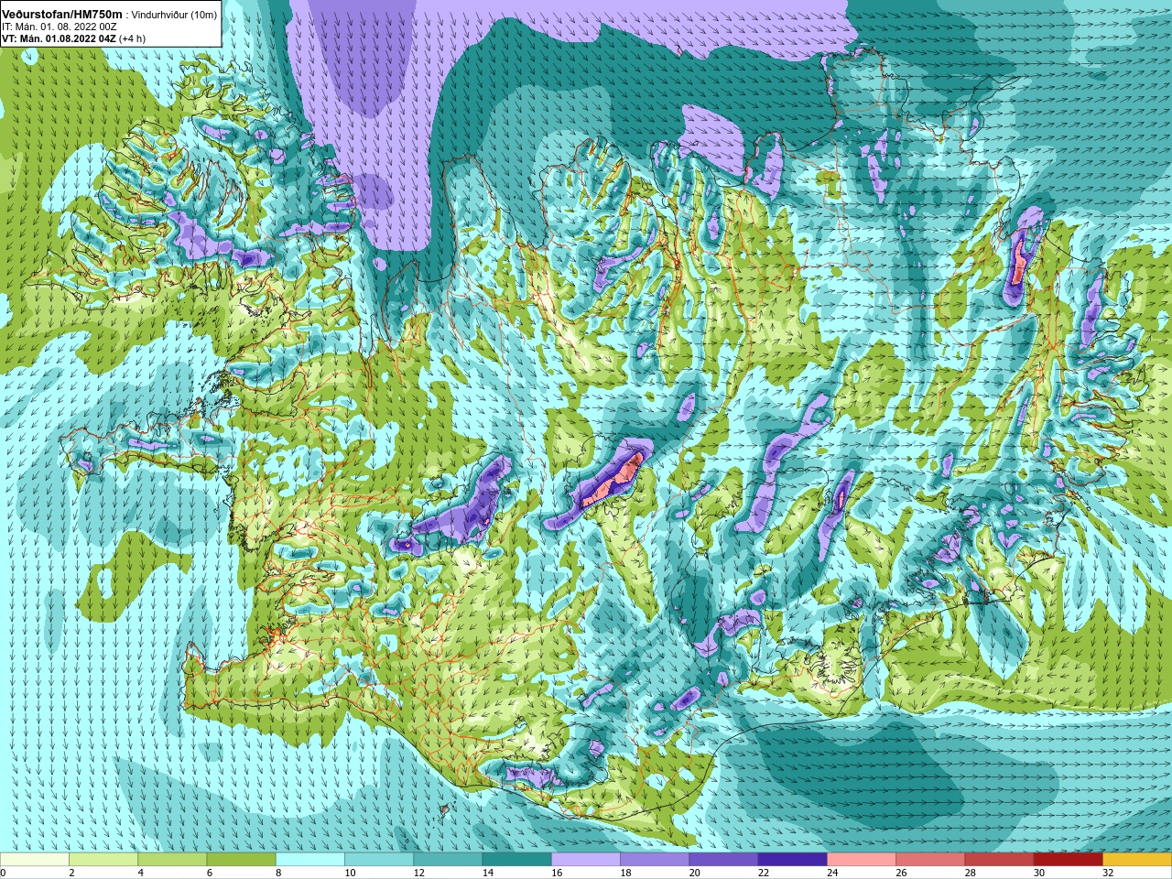Choose the olive green 6–8 legend swatch
Image resolution: width=1172 pixels, height=879 pixels.
241,859
